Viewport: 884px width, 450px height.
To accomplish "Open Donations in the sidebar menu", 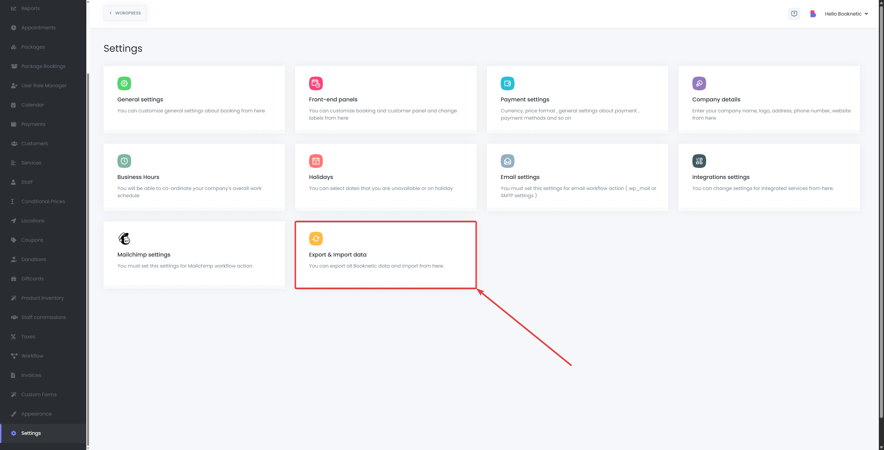I will (x=43, y=259).
